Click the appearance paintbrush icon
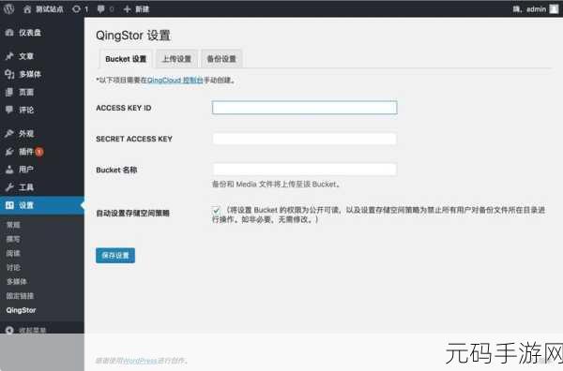Screen dimensions: 563x371 click(9, 133)
